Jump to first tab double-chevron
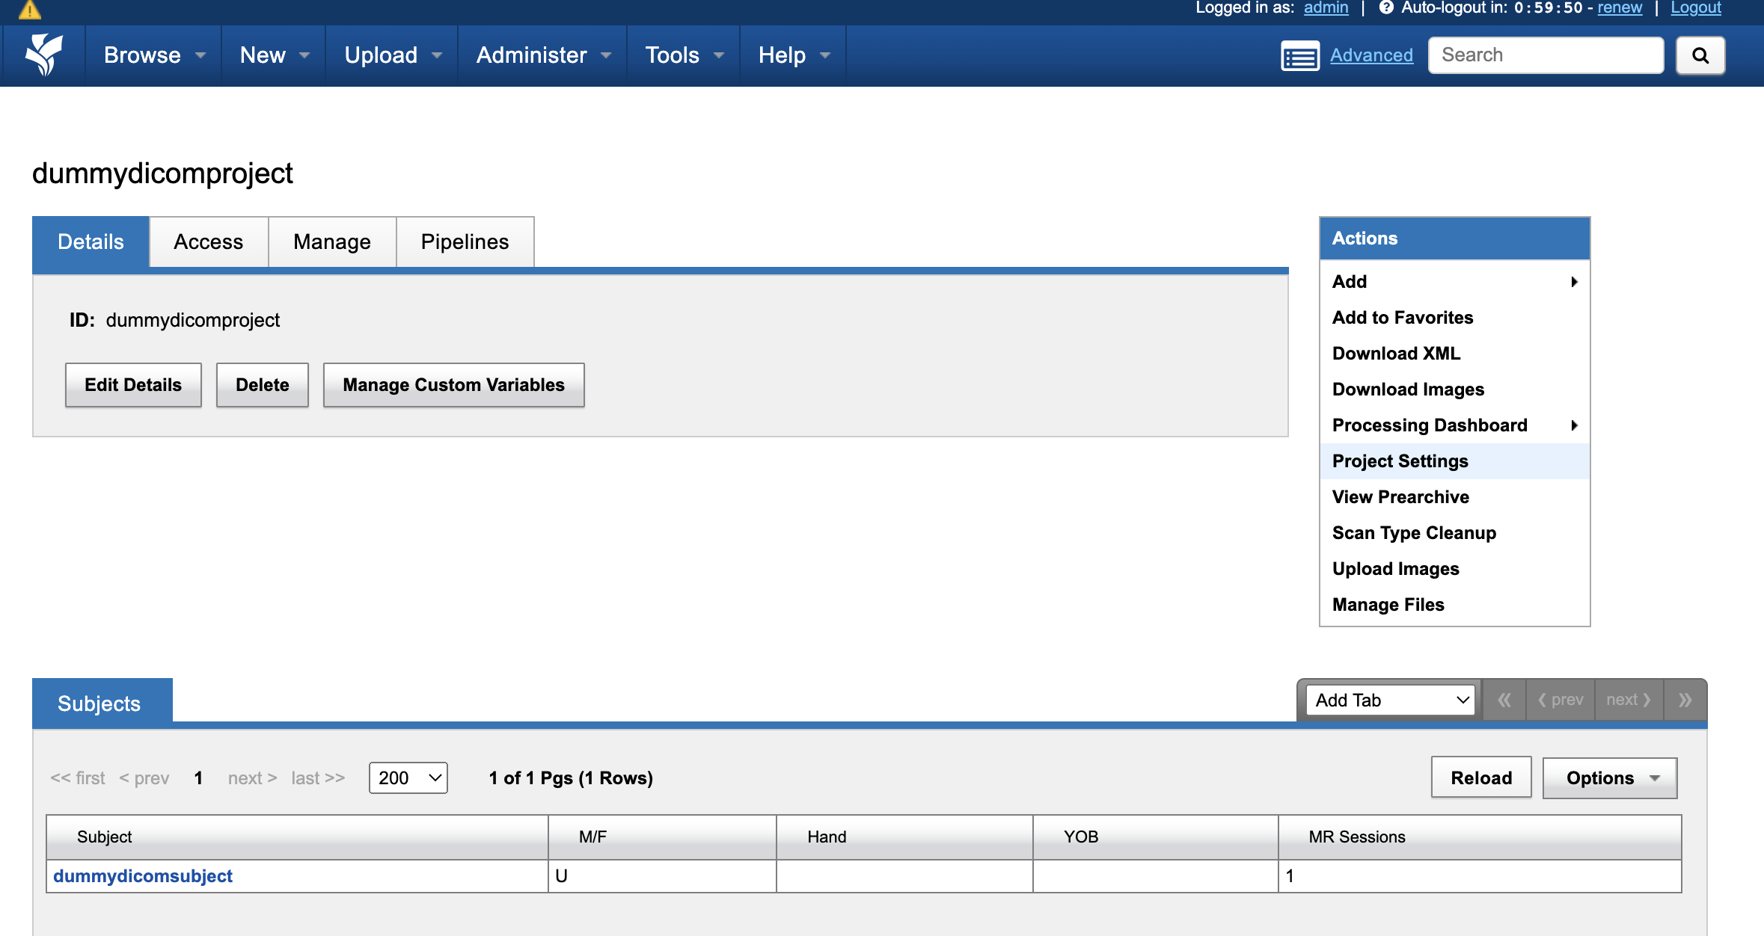 pos(1504,700)
